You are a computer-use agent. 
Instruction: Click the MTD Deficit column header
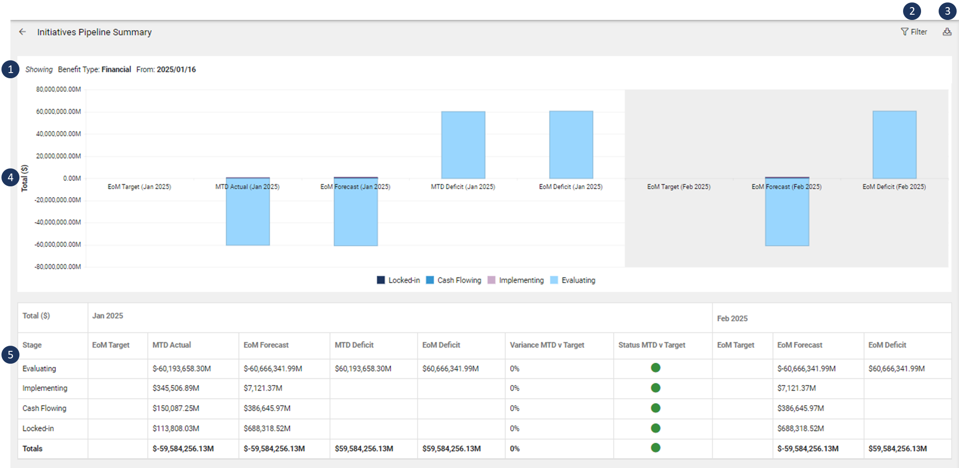pos(354,345)
